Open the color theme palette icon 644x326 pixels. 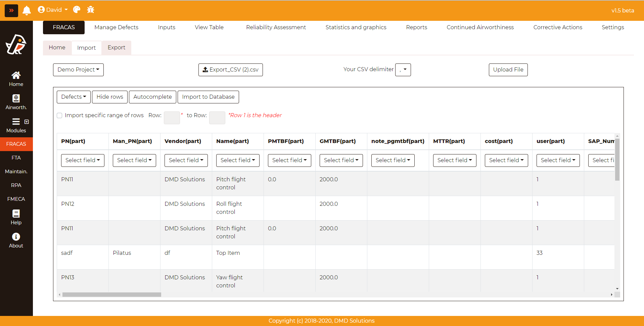pos(77,10)
